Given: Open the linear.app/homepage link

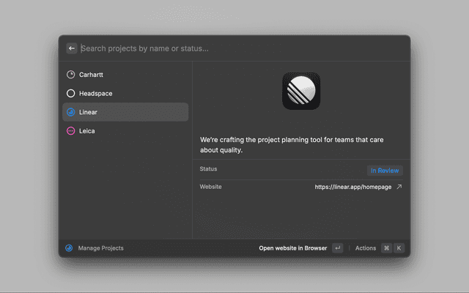Looking at the screenshot, I should tap(352, 187).
